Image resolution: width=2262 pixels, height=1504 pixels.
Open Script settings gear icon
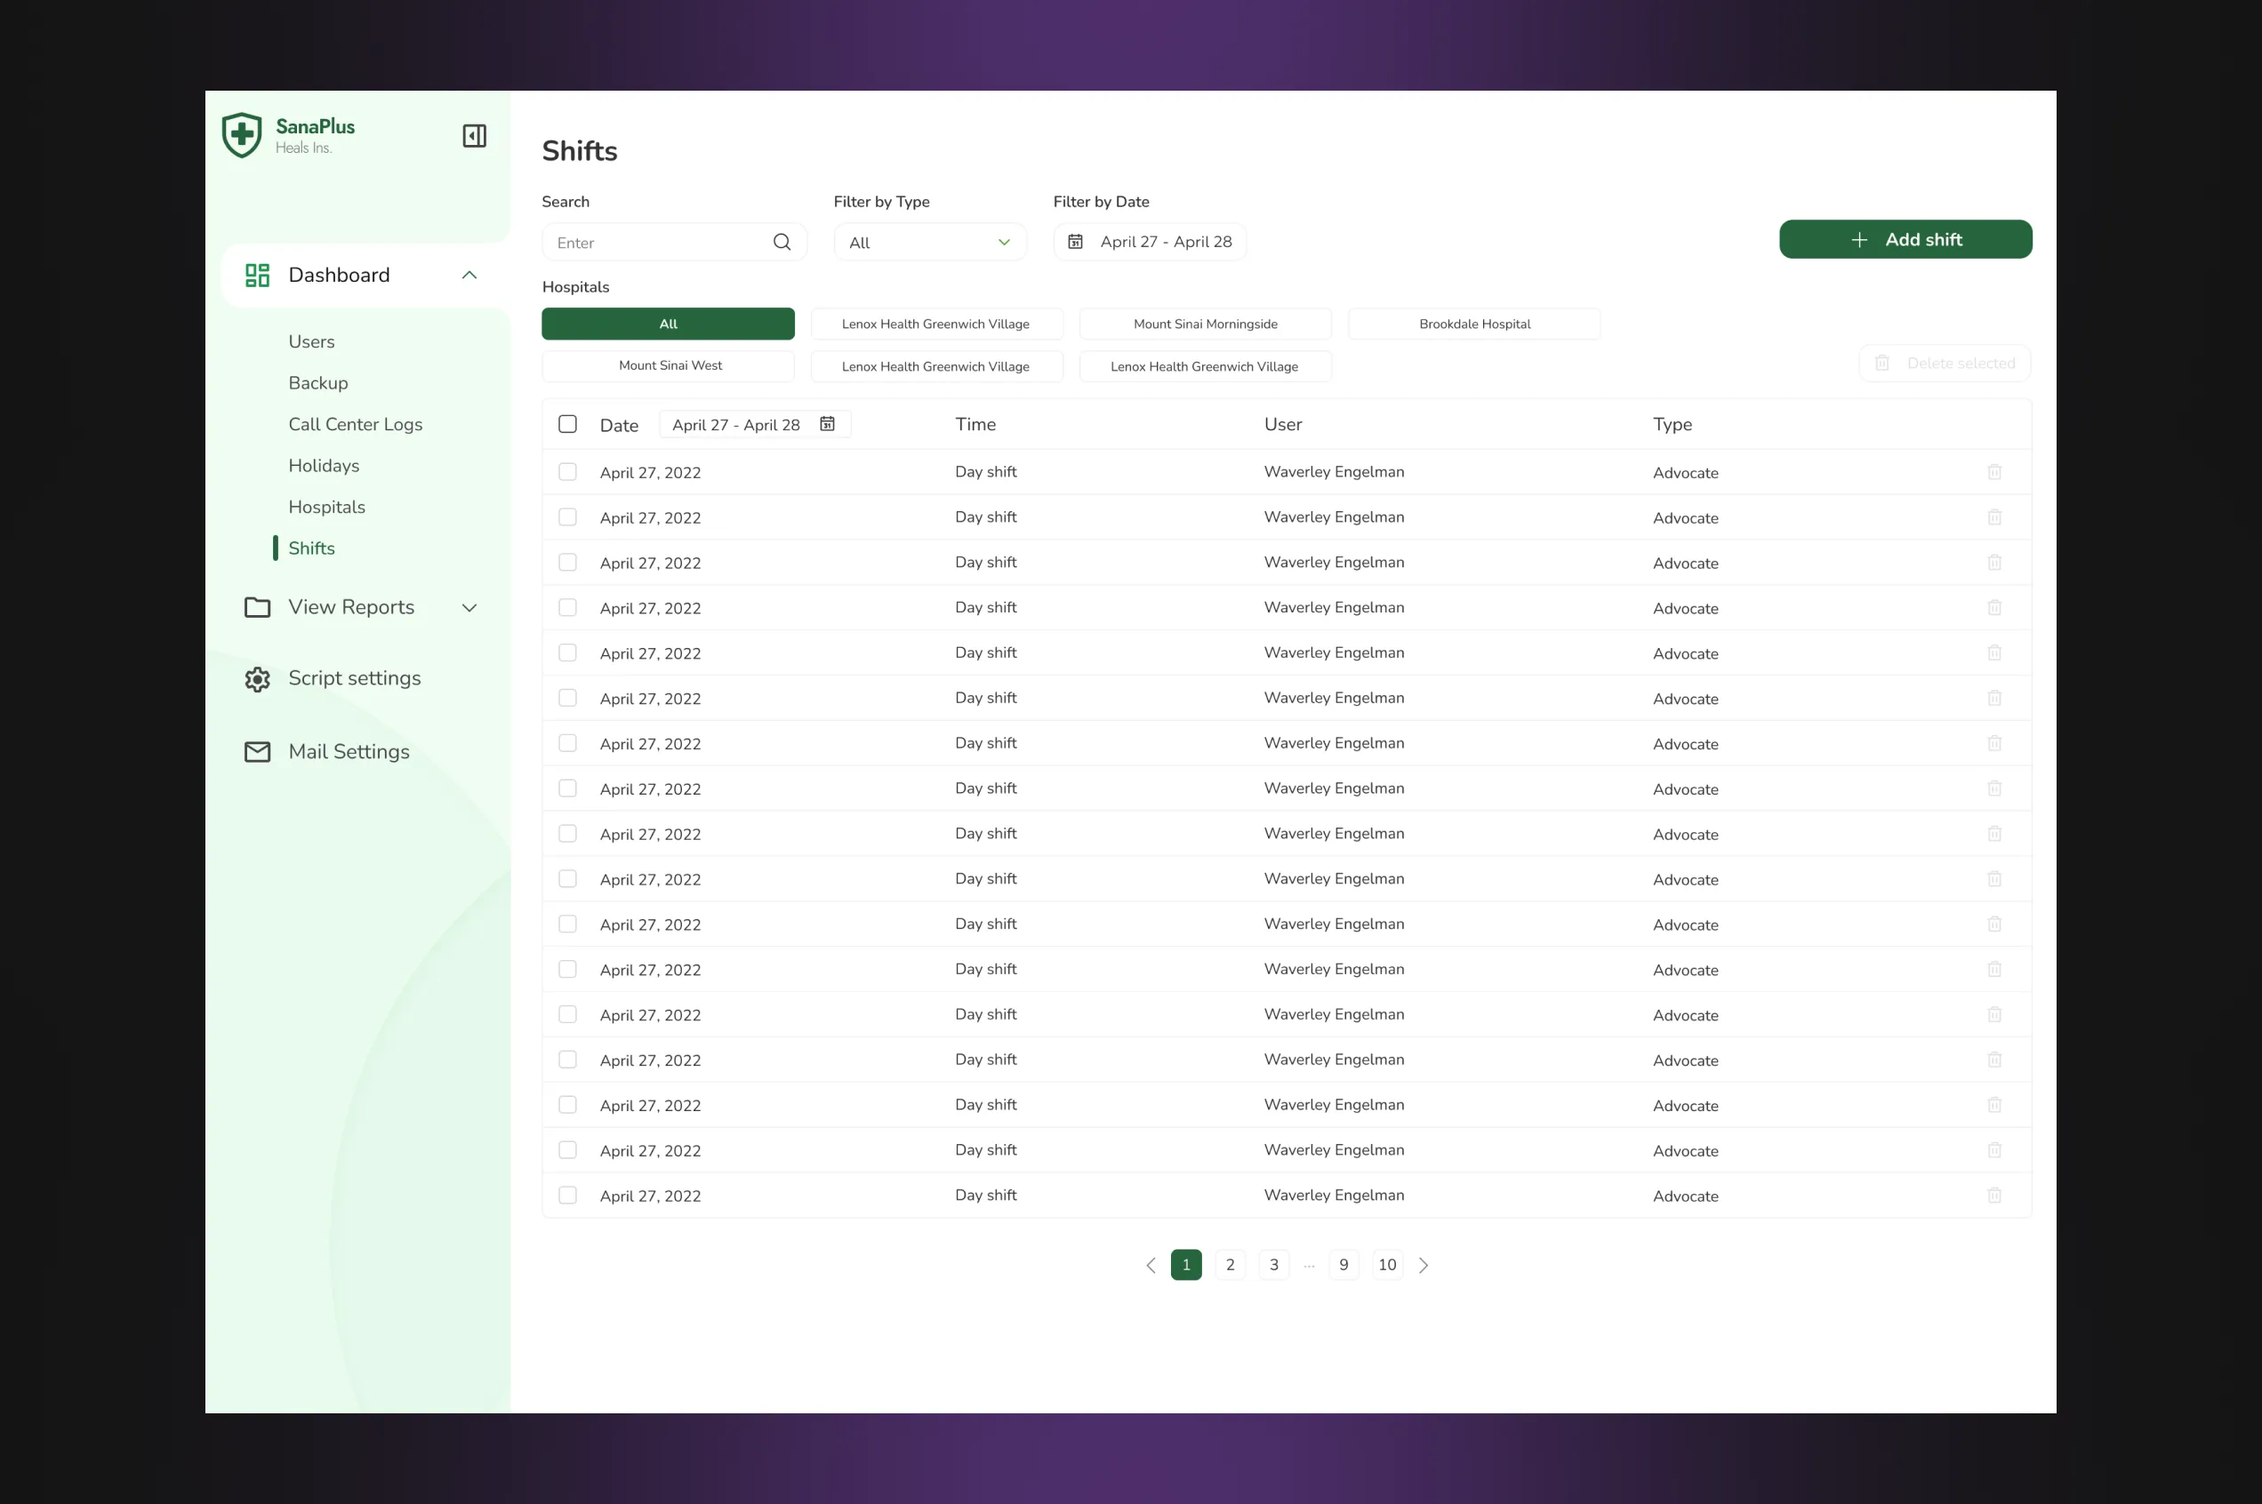click(x=257, y=679)
